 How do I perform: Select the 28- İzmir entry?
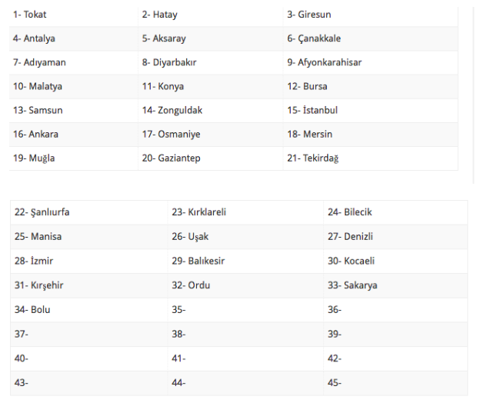pos(33,261)
